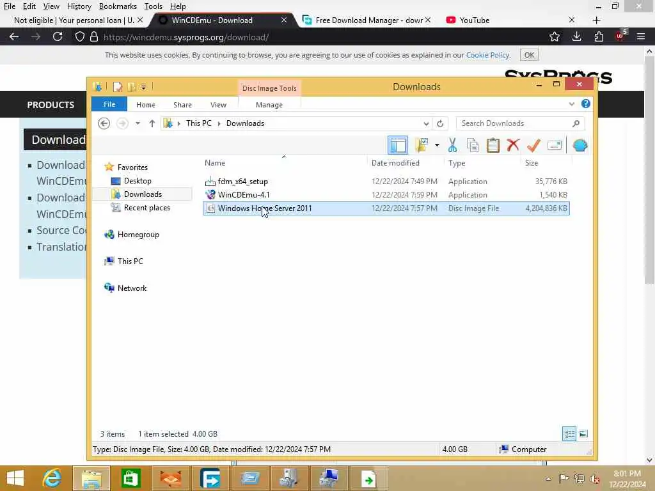
Task: Click the Copy icon in the toolbar
Action: point(473,145)
